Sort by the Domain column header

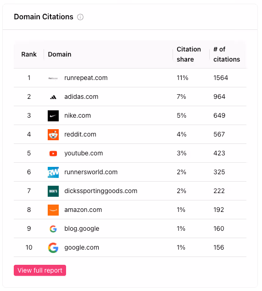[60, 54]
